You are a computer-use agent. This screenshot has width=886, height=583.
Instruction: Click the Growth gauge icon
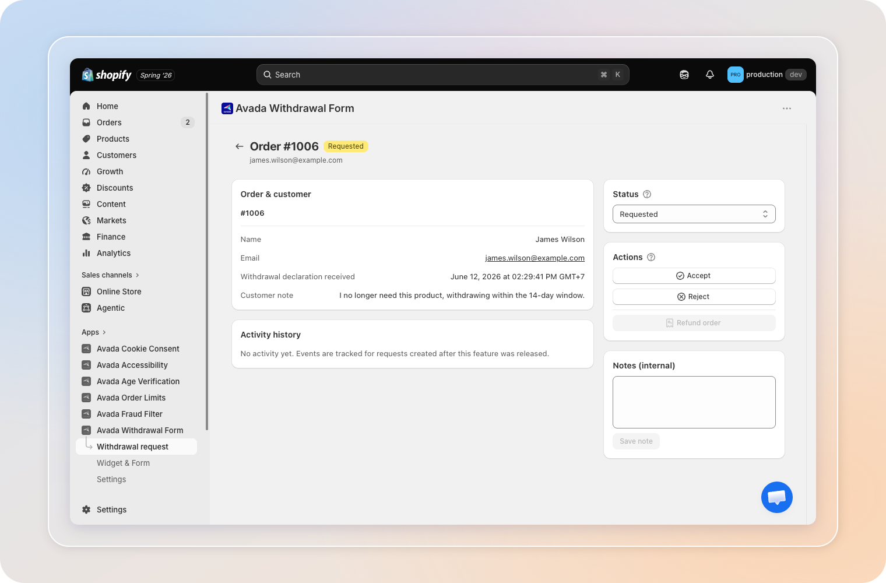click(x=86, y=171)
